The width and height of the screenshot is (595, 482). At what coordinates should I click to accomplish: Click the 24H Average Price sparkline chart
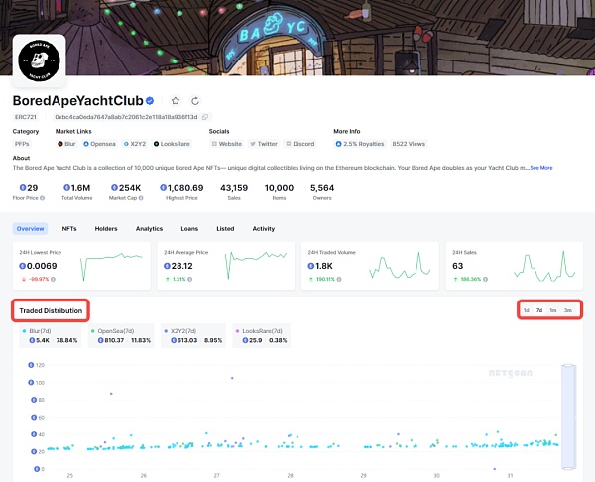[x=256, y=265]
